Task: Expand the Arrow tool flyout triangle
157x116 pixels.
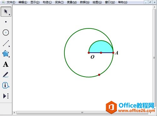Action: pos(9,15)
